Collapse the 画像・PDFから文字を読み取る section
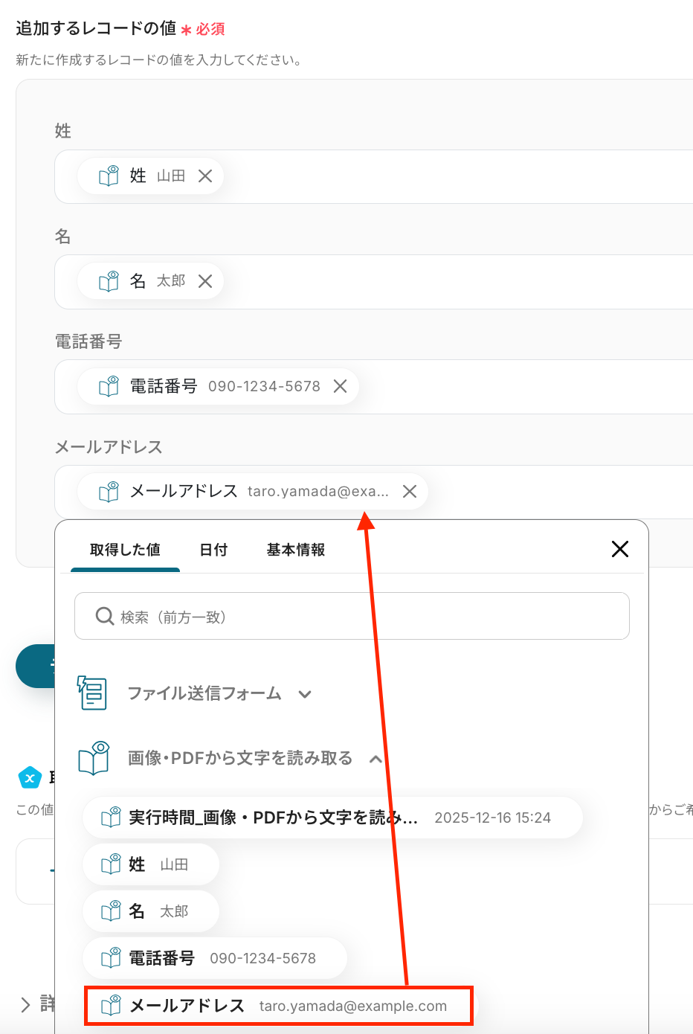 [x=375, y=759]
